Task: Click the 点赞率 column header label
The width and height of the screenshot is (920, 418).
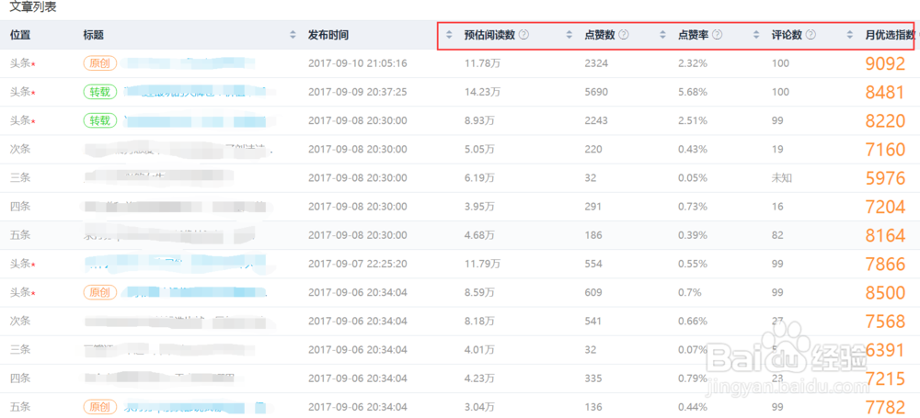Action: tap(693, 35)
